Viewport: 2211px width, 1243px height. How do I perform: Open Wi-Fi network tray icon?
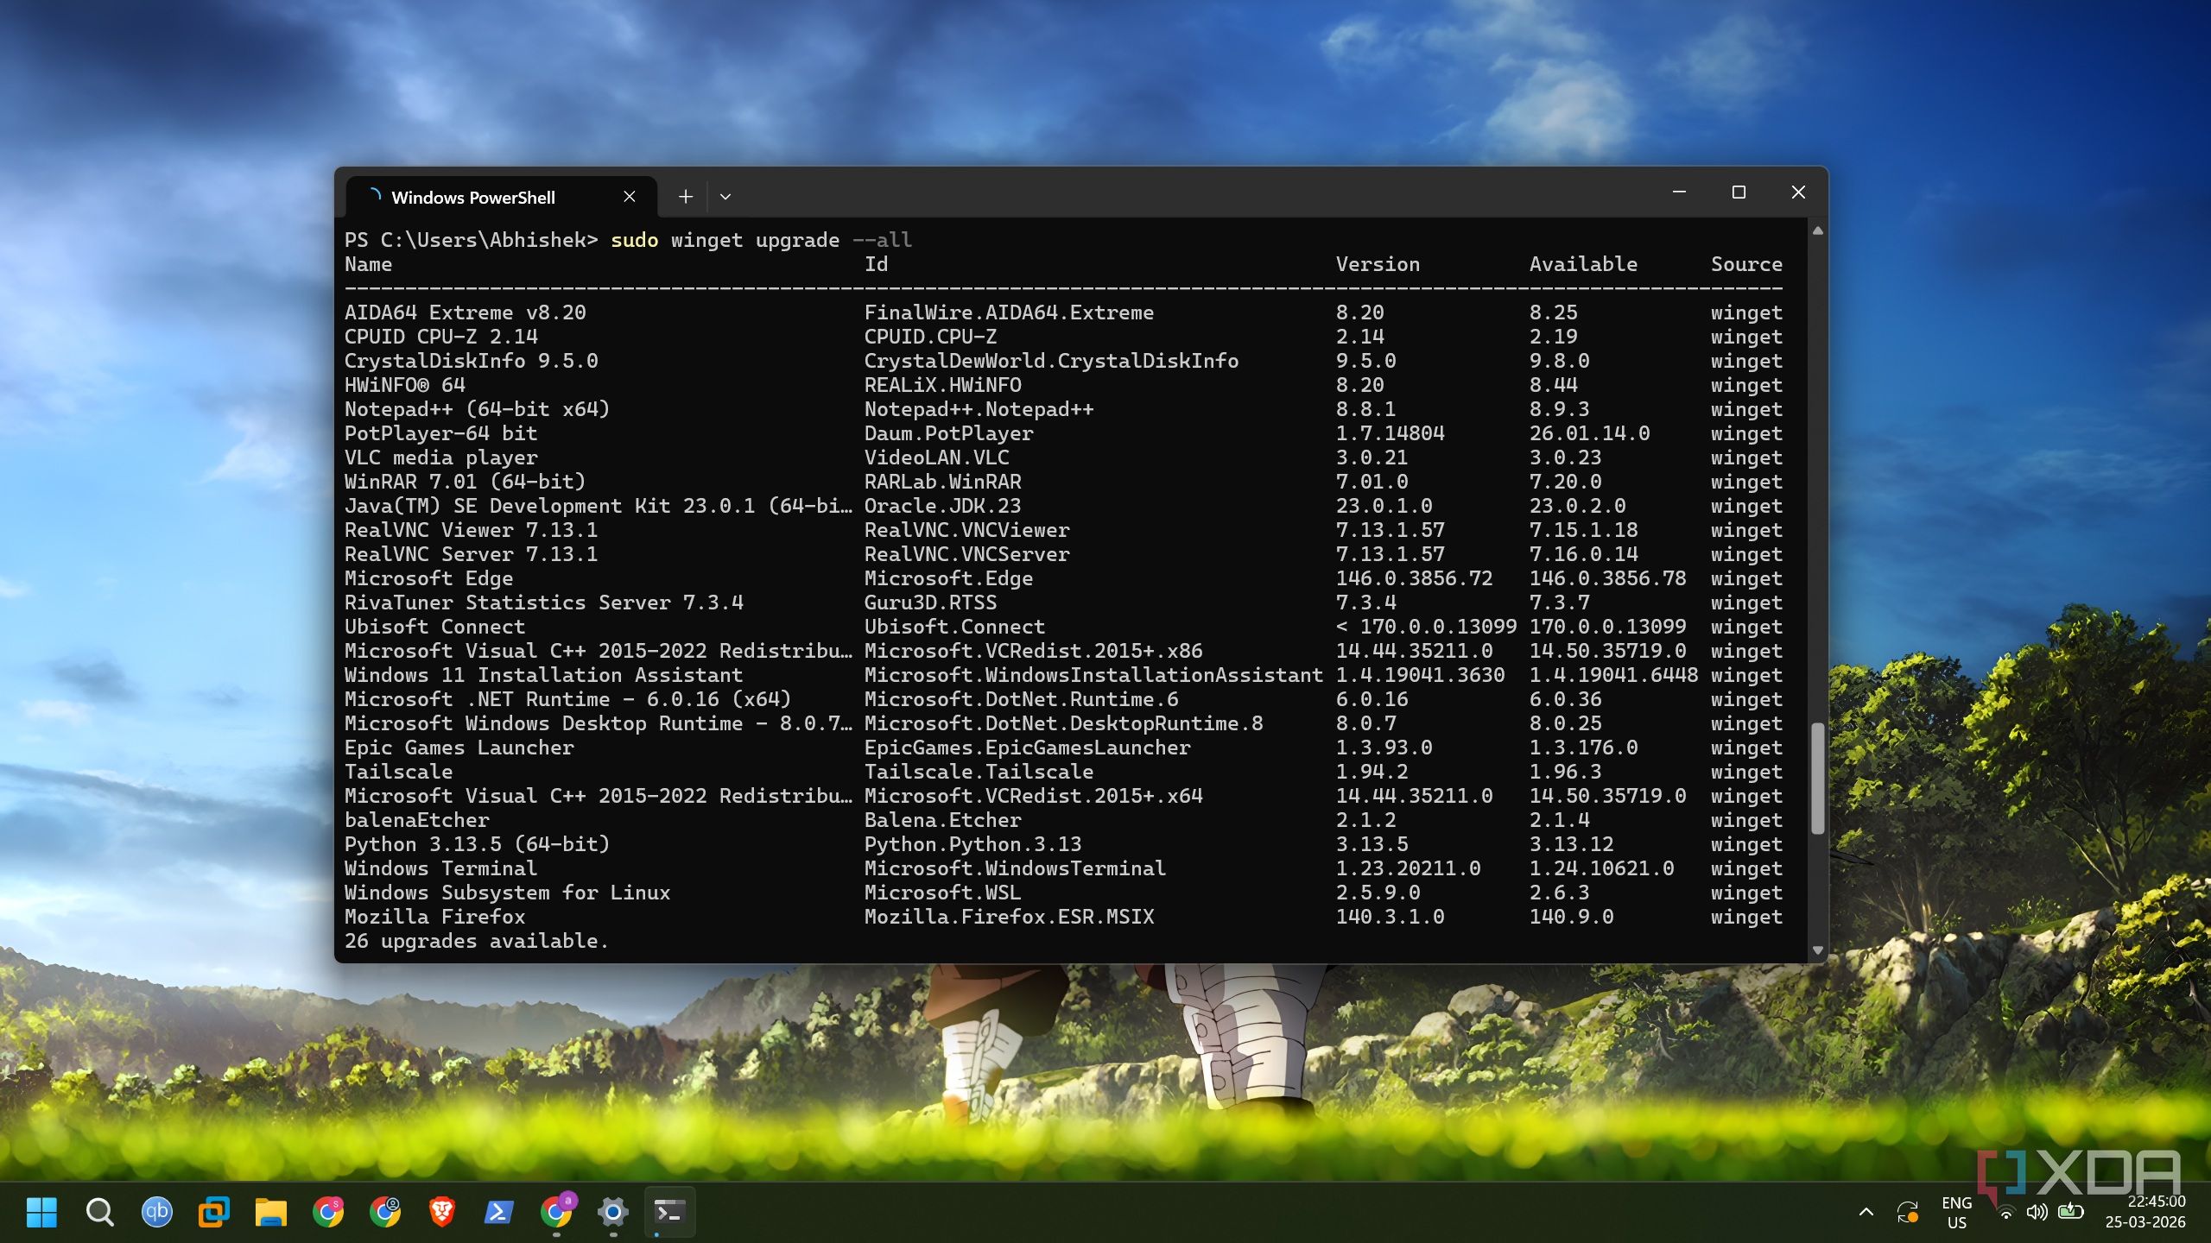coord(2006,1212)
